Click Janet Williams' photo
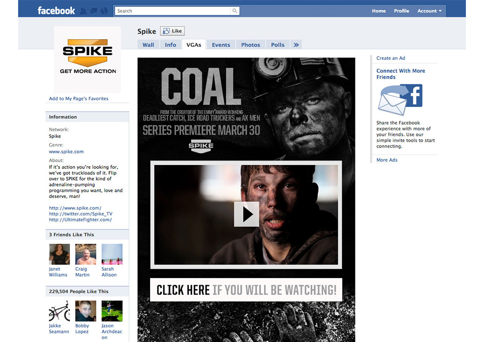This screenshot has width=484, height=342. point(59,254)
